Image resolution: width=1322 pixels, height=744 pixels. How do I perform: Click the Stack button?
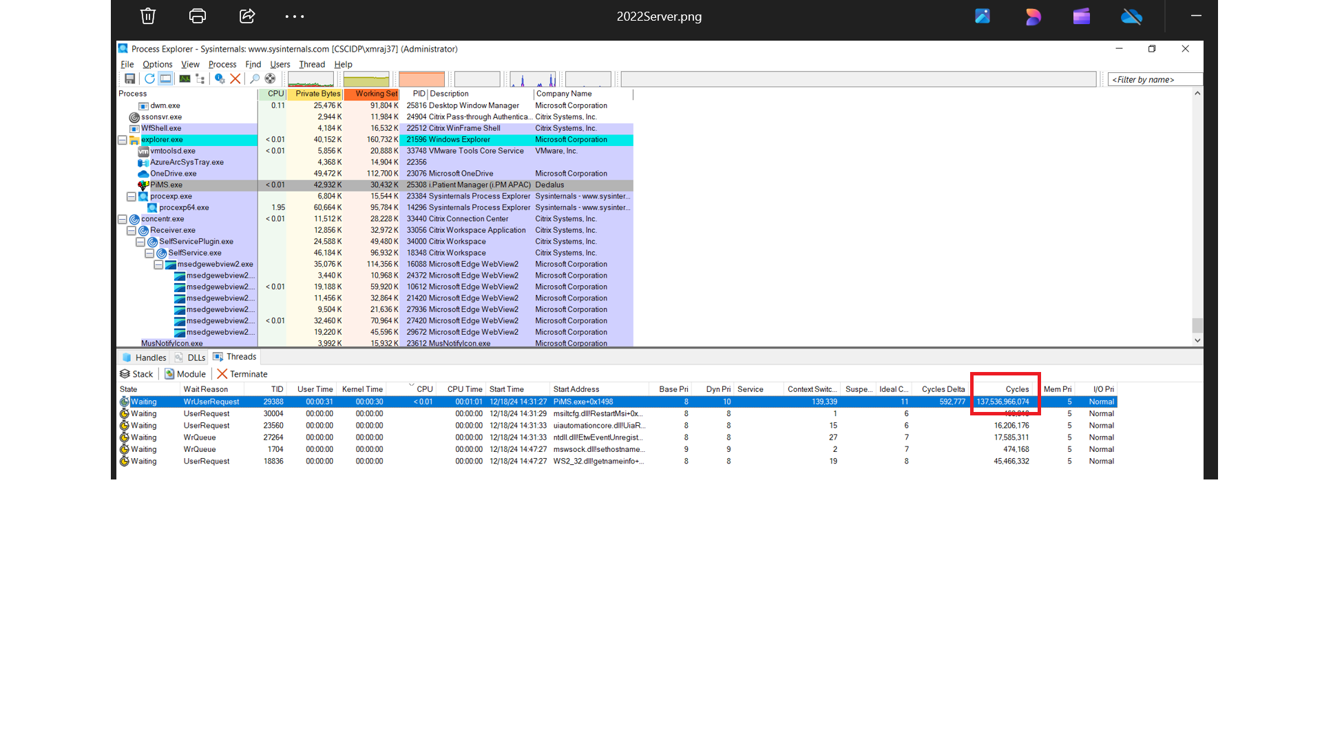click(136, 374)
